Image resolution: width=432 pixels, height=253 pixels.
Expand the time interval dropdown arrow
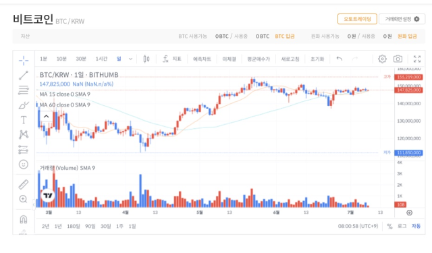(130, 59)
